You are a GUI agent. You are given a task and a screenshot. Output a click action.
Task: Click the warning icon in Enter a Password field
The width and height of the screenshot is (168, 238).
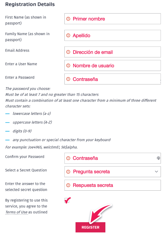pyautogui.click(x=68, y=79)
